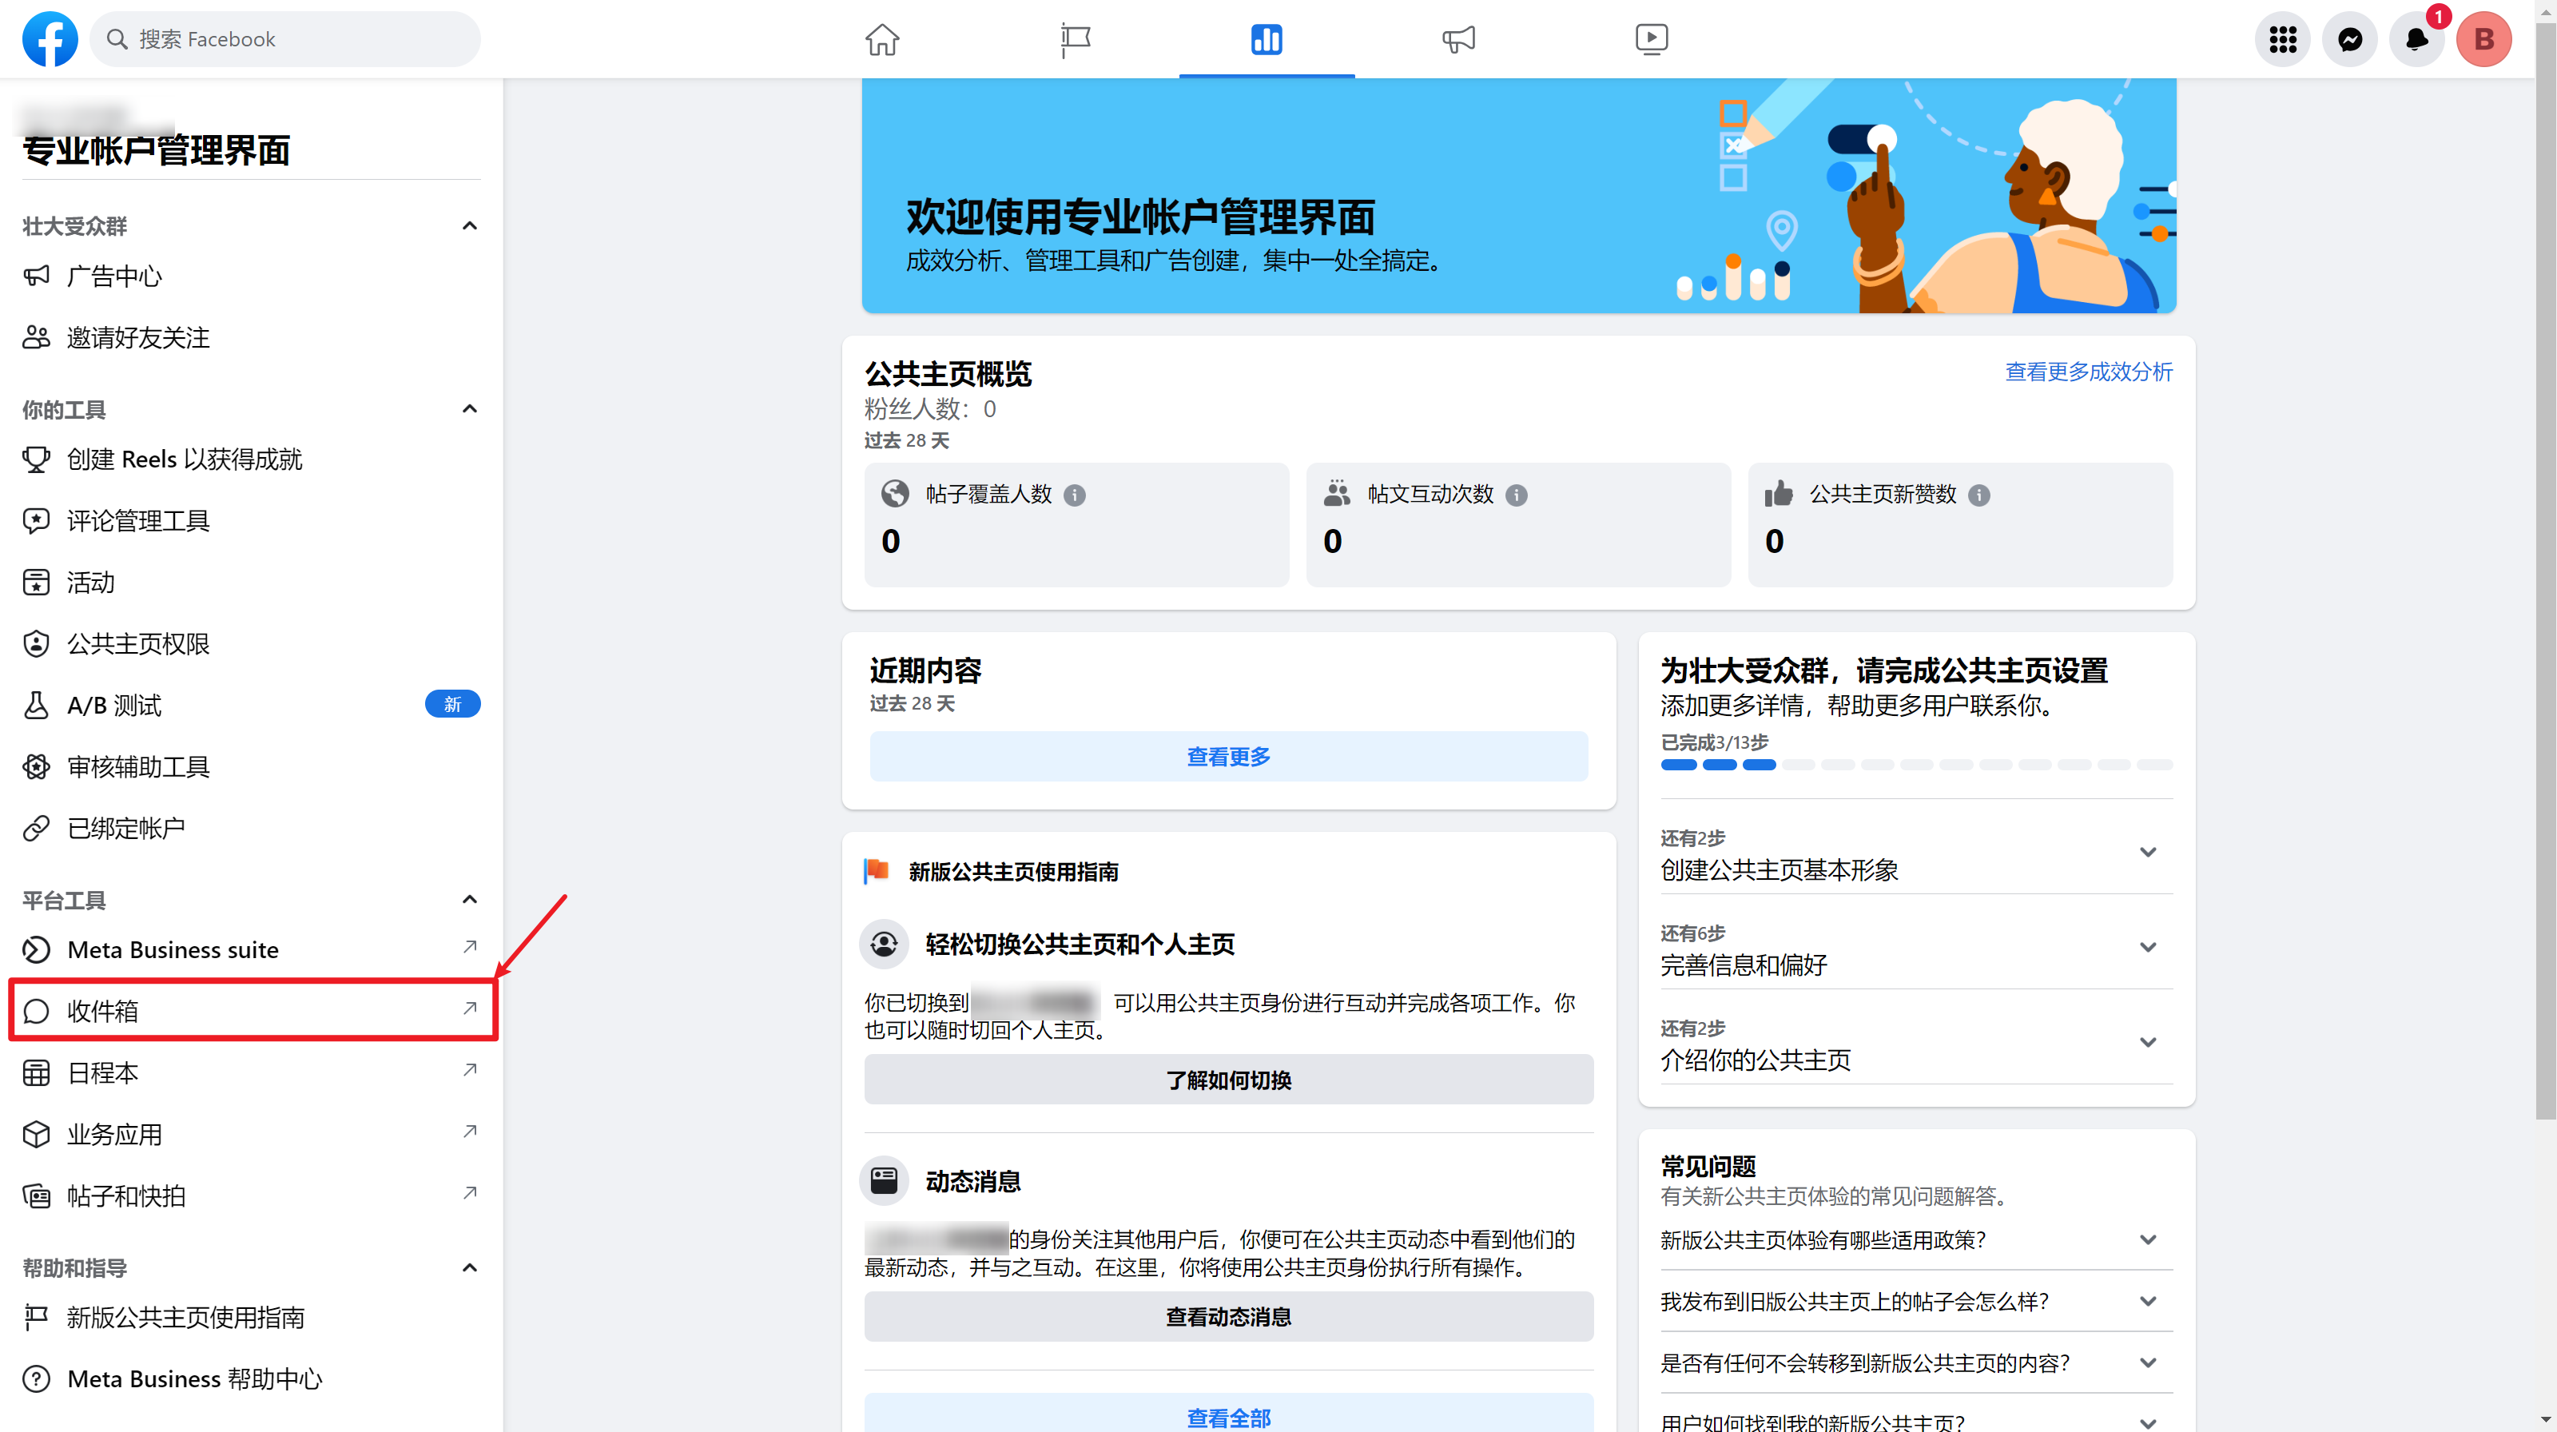2557x1432 pixels.
Task: Click the 查看更多成效分析 link
Action: click(2089, 372)
